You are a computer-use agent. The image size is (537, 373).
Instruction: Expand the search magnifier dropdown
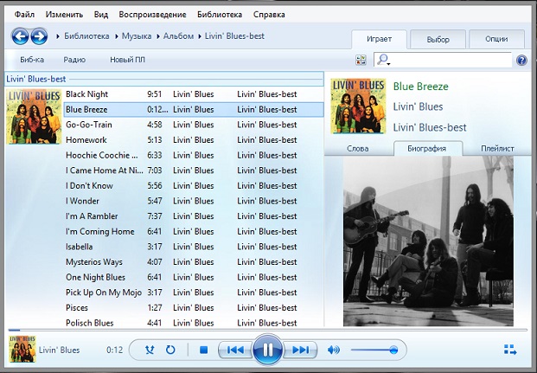[384, 60]
